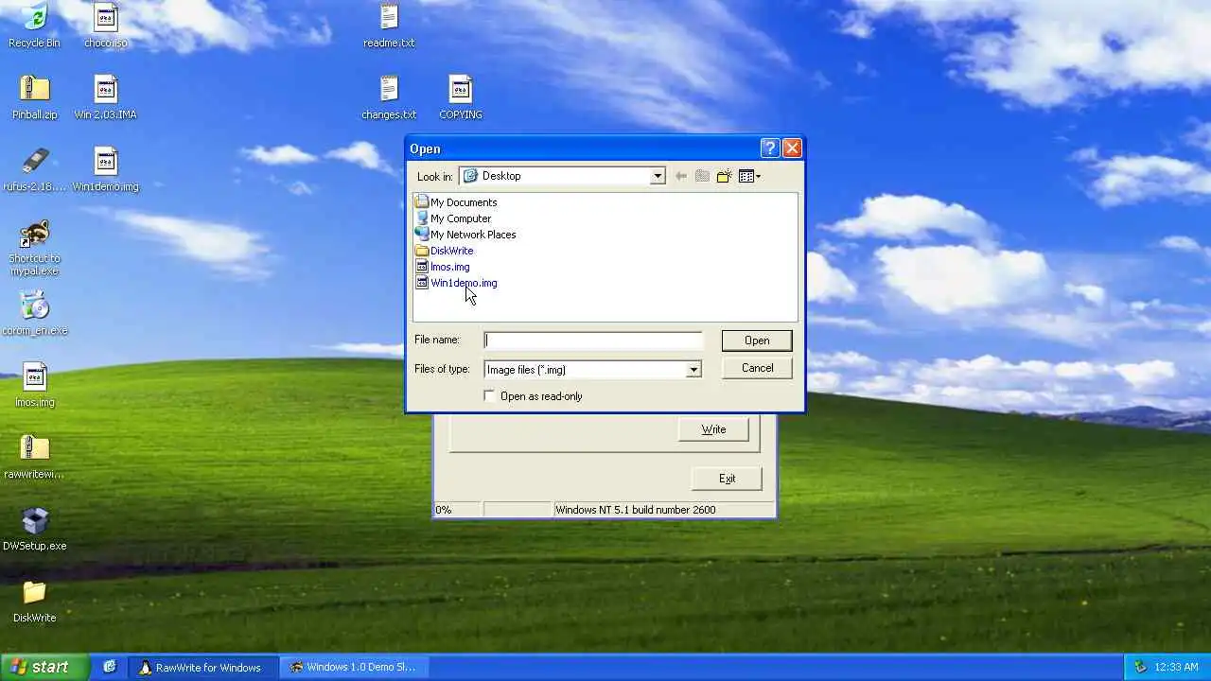Click the Exit button in RawWrite

pyautogui.click(x=727, y=479)
